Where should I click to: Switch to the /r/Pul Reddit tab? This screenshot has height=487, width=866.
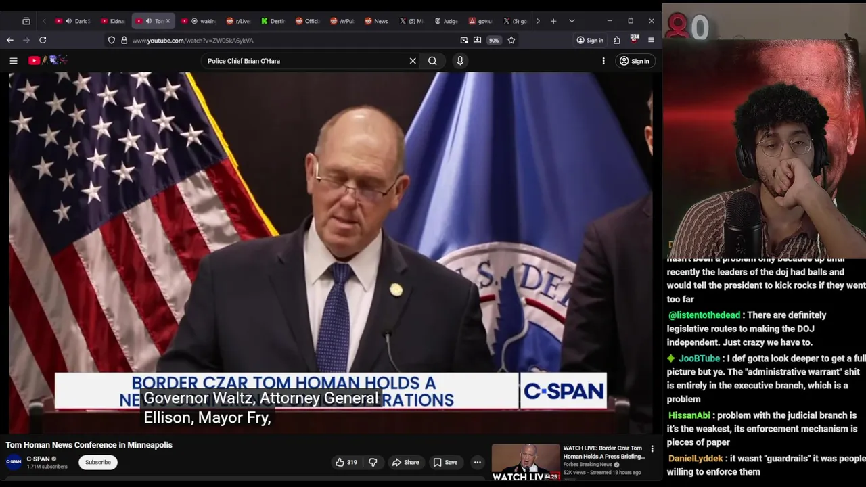[x=342, y=21]
